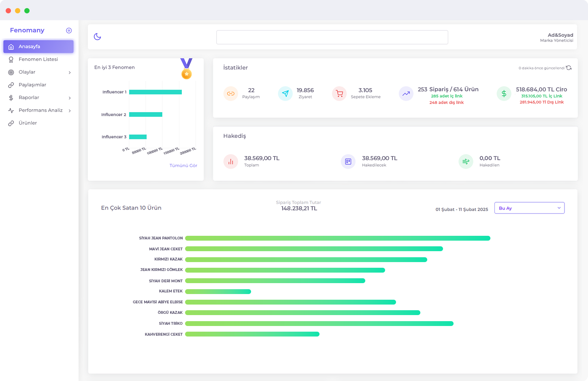Open Fenomen Listesi from the sidebar
The image size is (588, 381).
38,59
